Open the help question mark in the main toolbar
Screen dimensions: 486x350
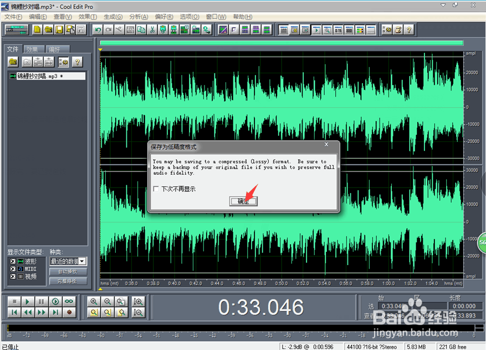point(409,30)
